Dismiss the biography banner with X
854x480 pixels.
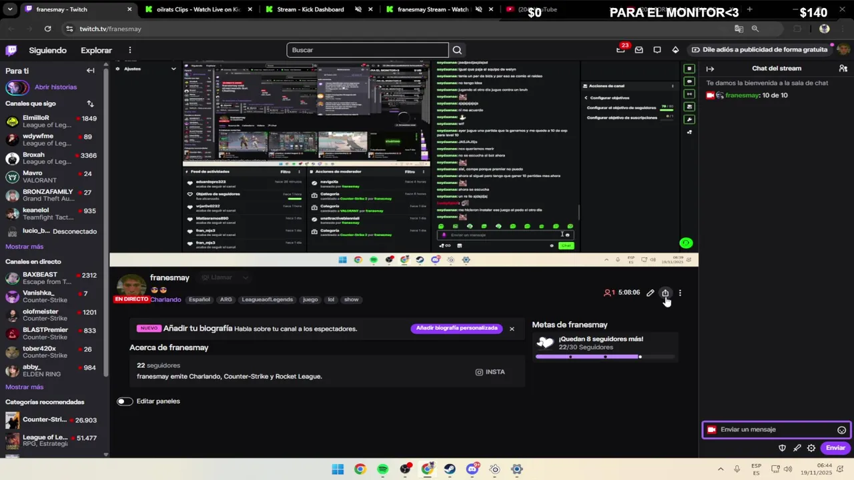pos(512,329)
